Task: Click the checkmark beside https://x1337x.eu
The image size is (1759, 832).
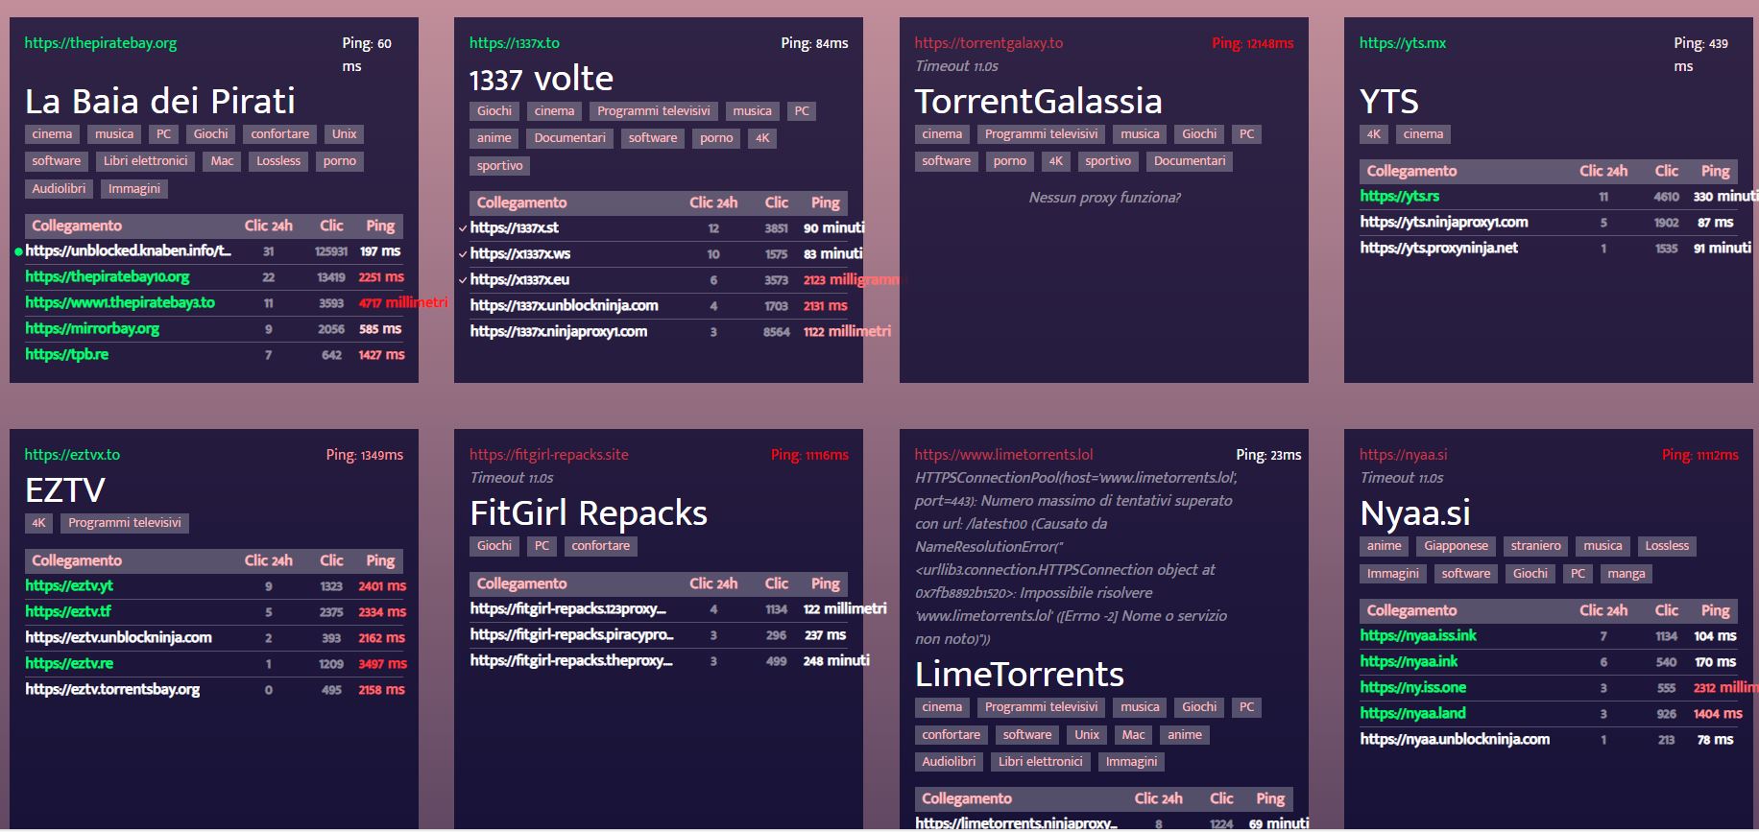Action: coord(463,280)
